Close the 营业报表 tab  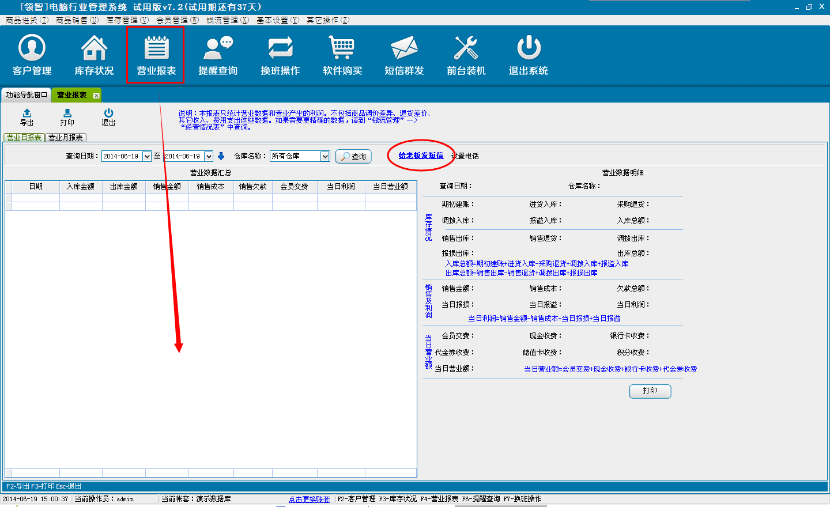[96, 96]
